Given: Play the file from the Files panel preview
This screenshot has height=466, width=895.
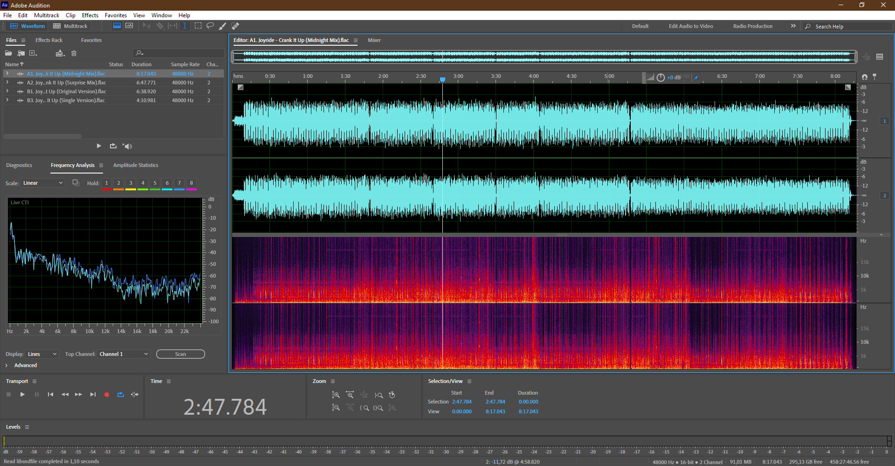Looking at the screenshot, I should coord(99,146).
